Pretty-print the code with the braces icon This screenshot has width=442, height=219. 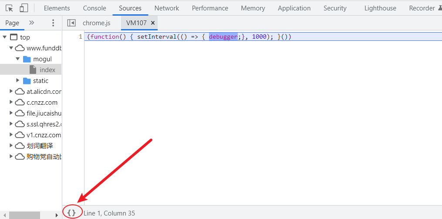(72, 213)
